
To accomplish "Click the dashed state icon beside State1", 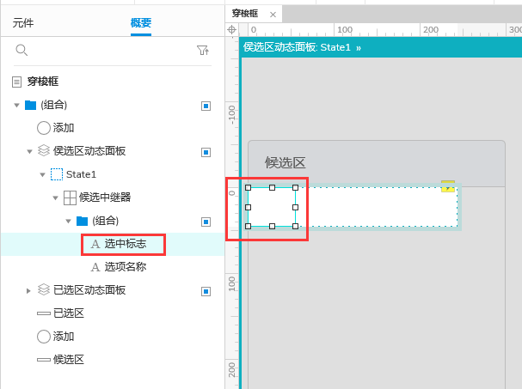I will click(57, 174).
